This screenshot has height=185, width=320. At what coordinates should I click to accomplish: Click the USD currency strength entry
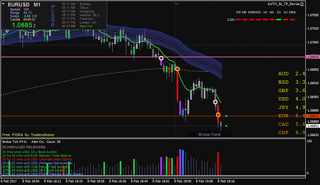coord(292,99)
